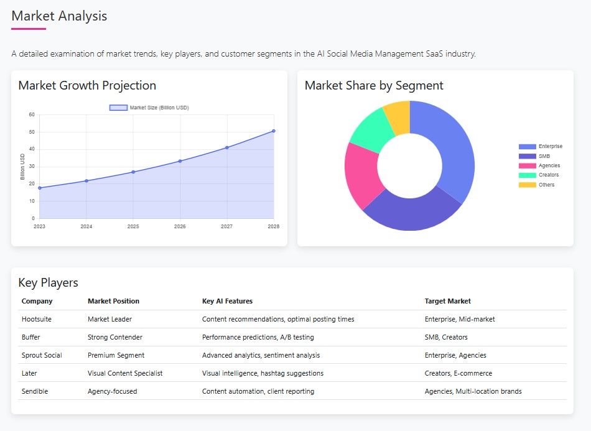Select the Sprout Social company cell
The height and width of the screenshot is (431, 591).
42,355
